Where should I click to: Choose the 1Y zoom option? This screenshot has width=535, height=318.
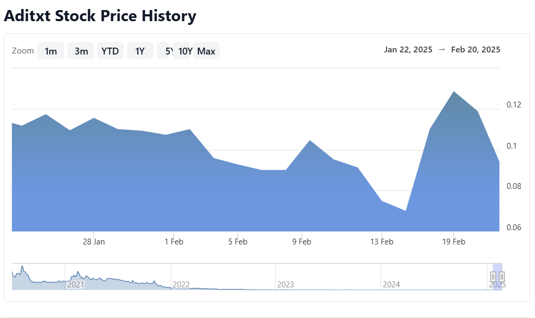[140, 51]
